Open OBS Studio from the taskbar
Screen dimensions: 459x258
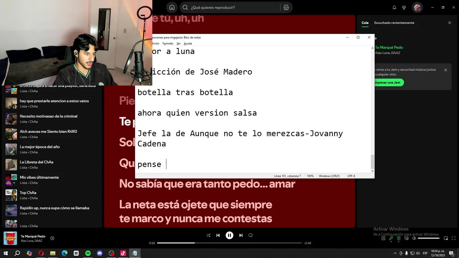111,253
